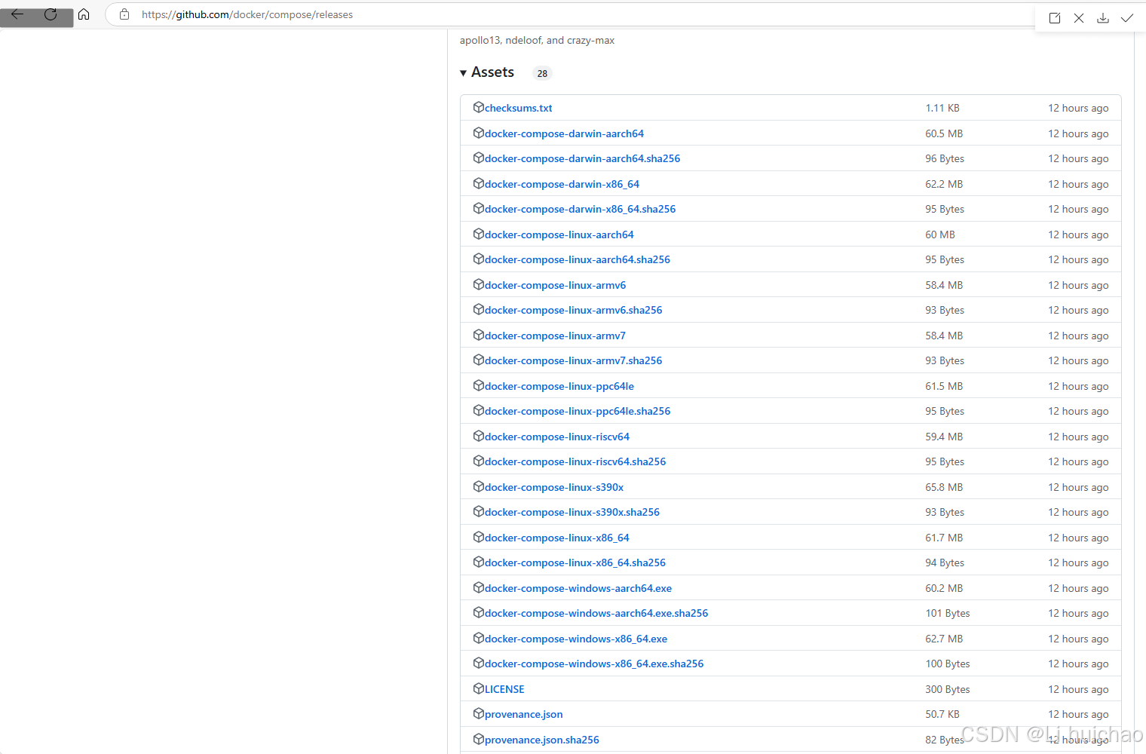The height and width of the screenshot is (754, 1146).
Task: Open docker-compose-darwin-aarch64.sha256 link
Action: [x=582, y=158]
